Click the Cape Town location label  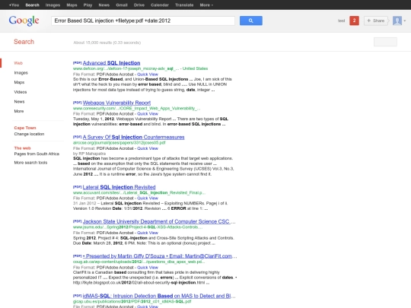pos(25,128)
